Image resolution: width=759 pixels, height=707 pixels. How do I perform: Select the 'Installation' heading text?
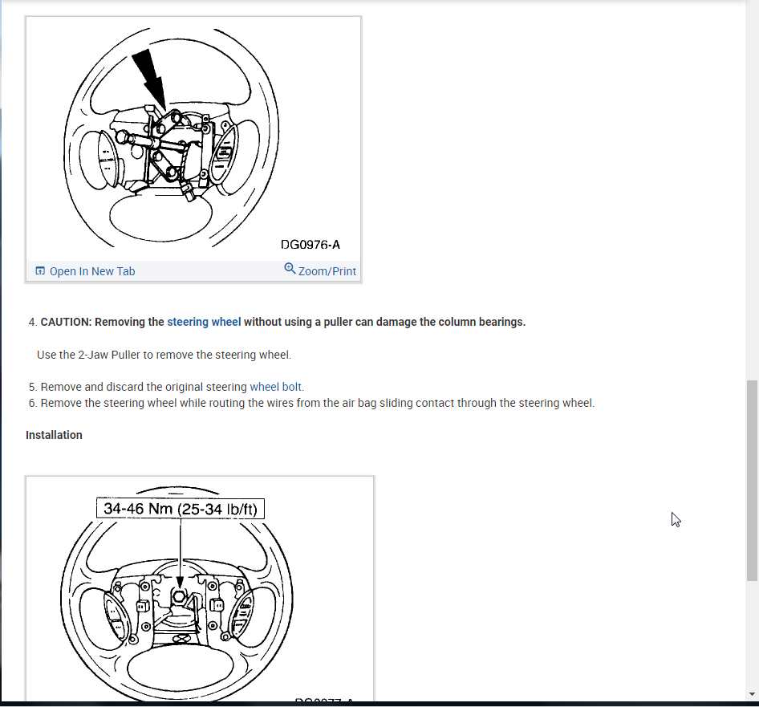(54, 435)
